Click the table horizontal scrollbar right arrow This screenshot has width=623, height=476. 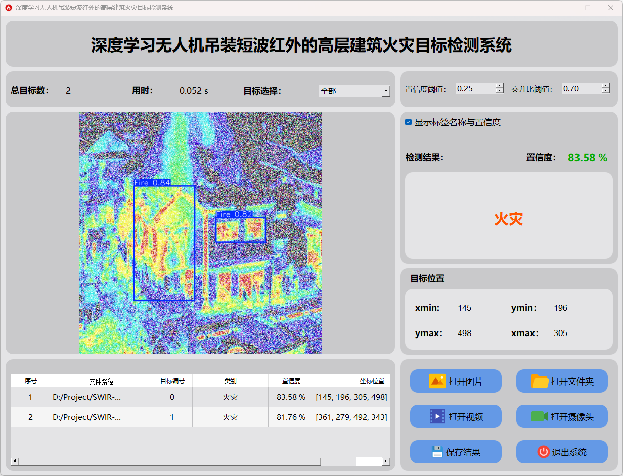tap(386, 461)
